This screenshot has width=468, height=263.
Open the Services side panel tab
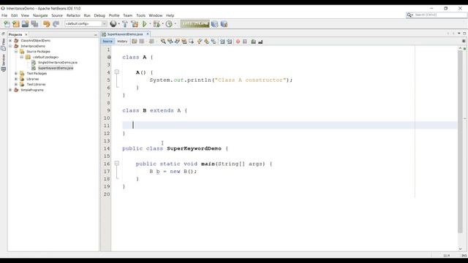coord(3,63)
